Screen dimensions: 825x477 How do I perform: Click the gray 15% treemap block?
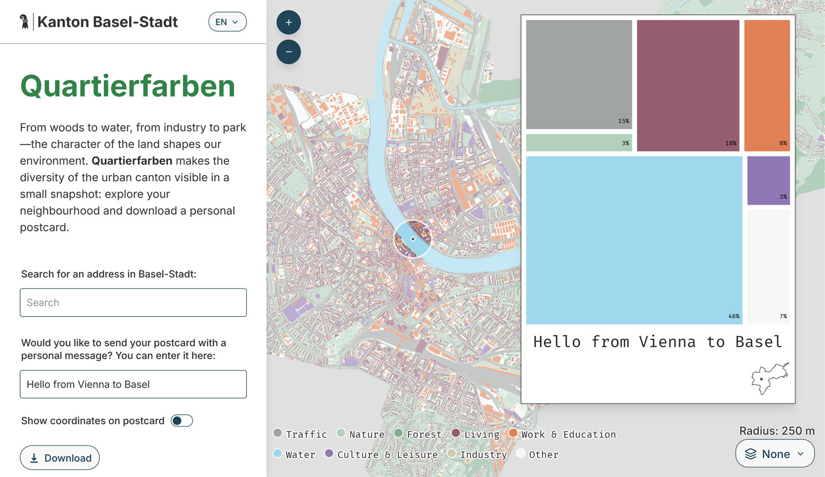(x=579, y=74)
